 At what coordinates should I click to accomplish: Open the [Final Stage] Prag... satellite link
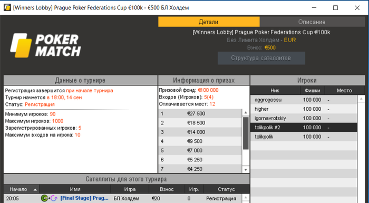pos(84,198)
